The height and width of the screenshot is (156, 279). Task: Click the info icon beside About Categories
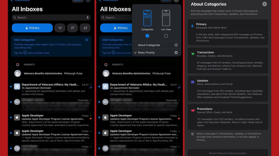coord(176,45)
